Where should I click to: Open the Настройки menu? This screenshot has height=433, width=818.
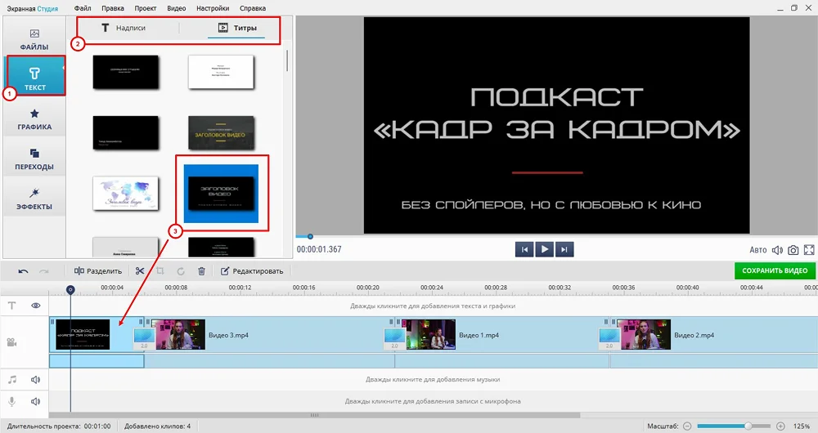coord(213,8)
